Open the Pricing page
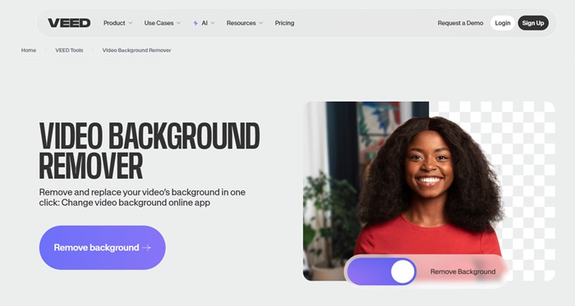 (284, 23)
